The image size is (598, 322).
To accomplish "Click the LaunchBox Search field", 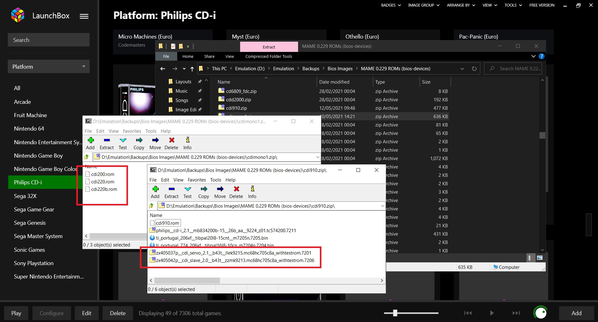I will click(49, 40).
